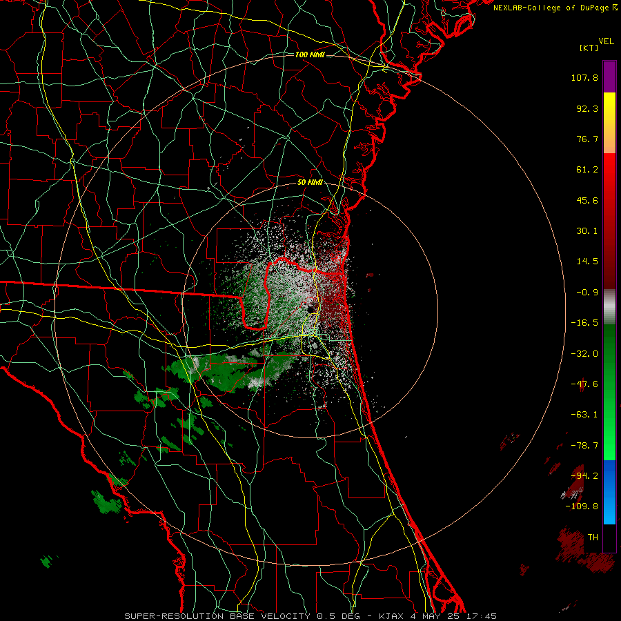Screen dimensions: 621x621
Task: Click the VEL legend heading
Action: pyautogui.click(x=606, y=41)
